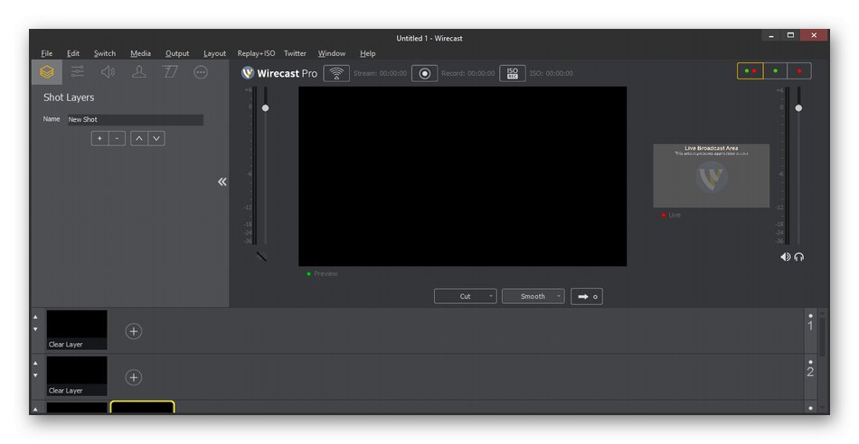Open the ellipsis more-options panel icon
The width and height of the screenshot is (859, 444).
(201, 71)
